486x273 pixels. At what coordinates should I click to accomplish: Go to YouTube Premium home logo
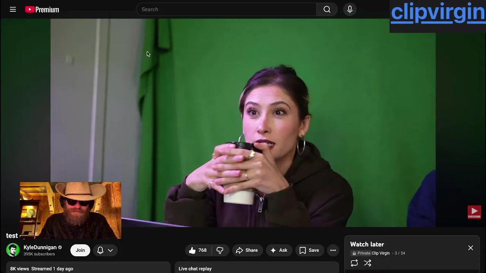[x=42, y=9]
